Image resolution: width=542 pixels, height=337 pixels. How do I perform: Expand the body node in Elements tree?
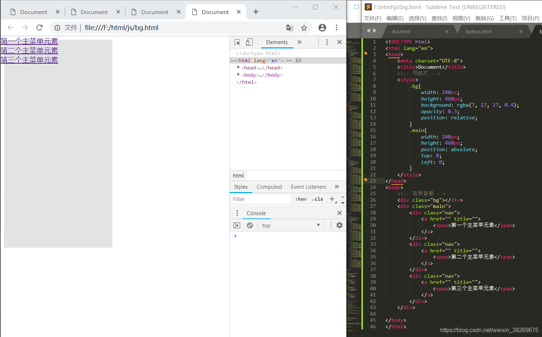click(x=238, y=74)
